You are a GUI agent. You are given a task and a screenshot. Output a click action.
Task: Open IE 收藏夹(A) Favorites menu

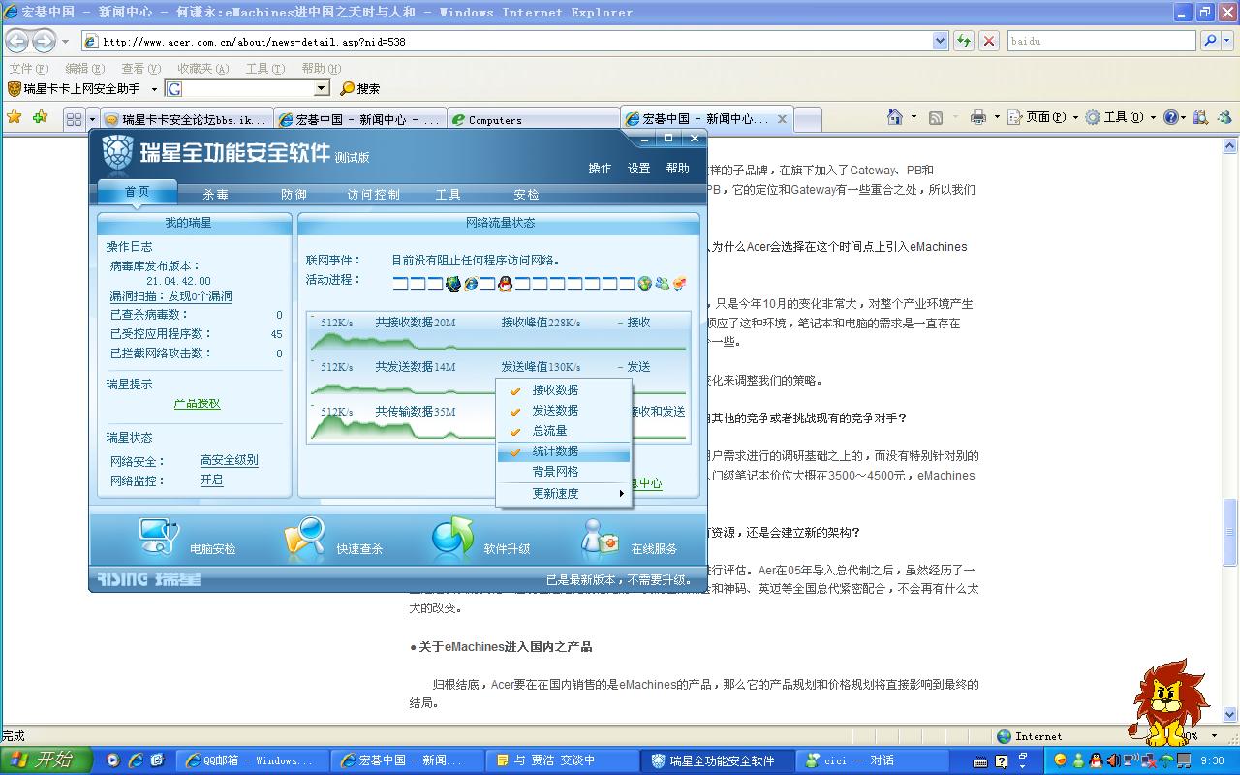[202, 68]
